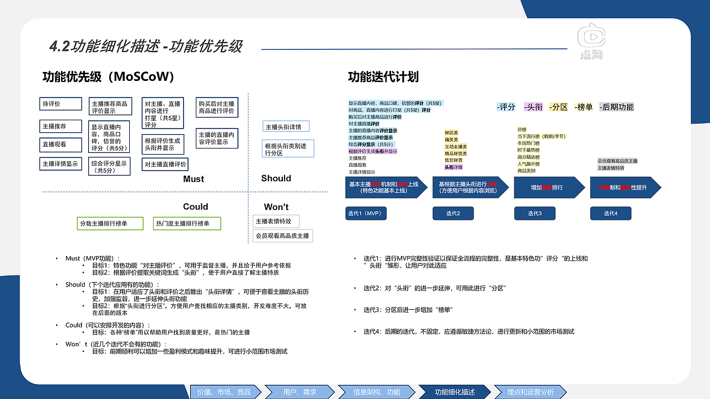Click 人气飙升榜 in the 迭代3 list
The height and width of the screenshot is (399, 710).
[528, 164]
